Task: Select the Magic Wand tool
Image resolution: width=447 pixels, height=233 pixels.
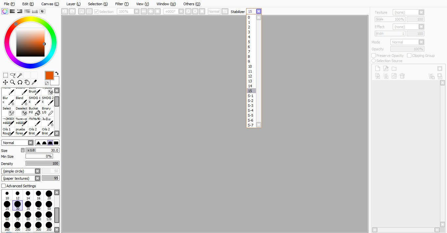Action: (x=20, y=75)
